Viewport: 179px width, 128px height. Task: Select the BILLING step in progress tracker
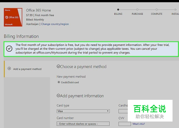pos(118,12)
